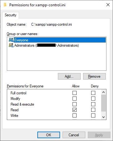The image size is (113, 141).
Task: Click the Administrators group icon
Action: click(x=11, y=45)
